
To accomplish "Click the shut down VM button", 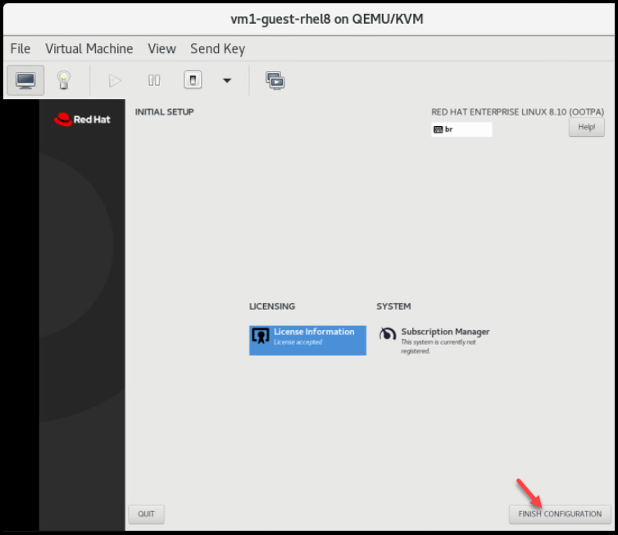I will point(192,80).
